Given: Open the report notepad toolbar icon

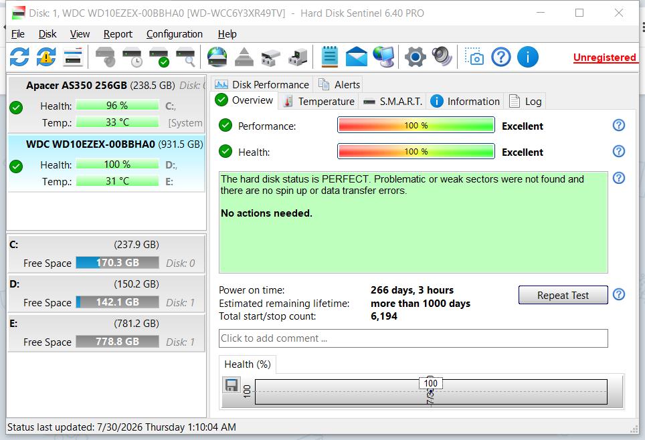Looking at the screenshot, I should click(x=329, y=57).
